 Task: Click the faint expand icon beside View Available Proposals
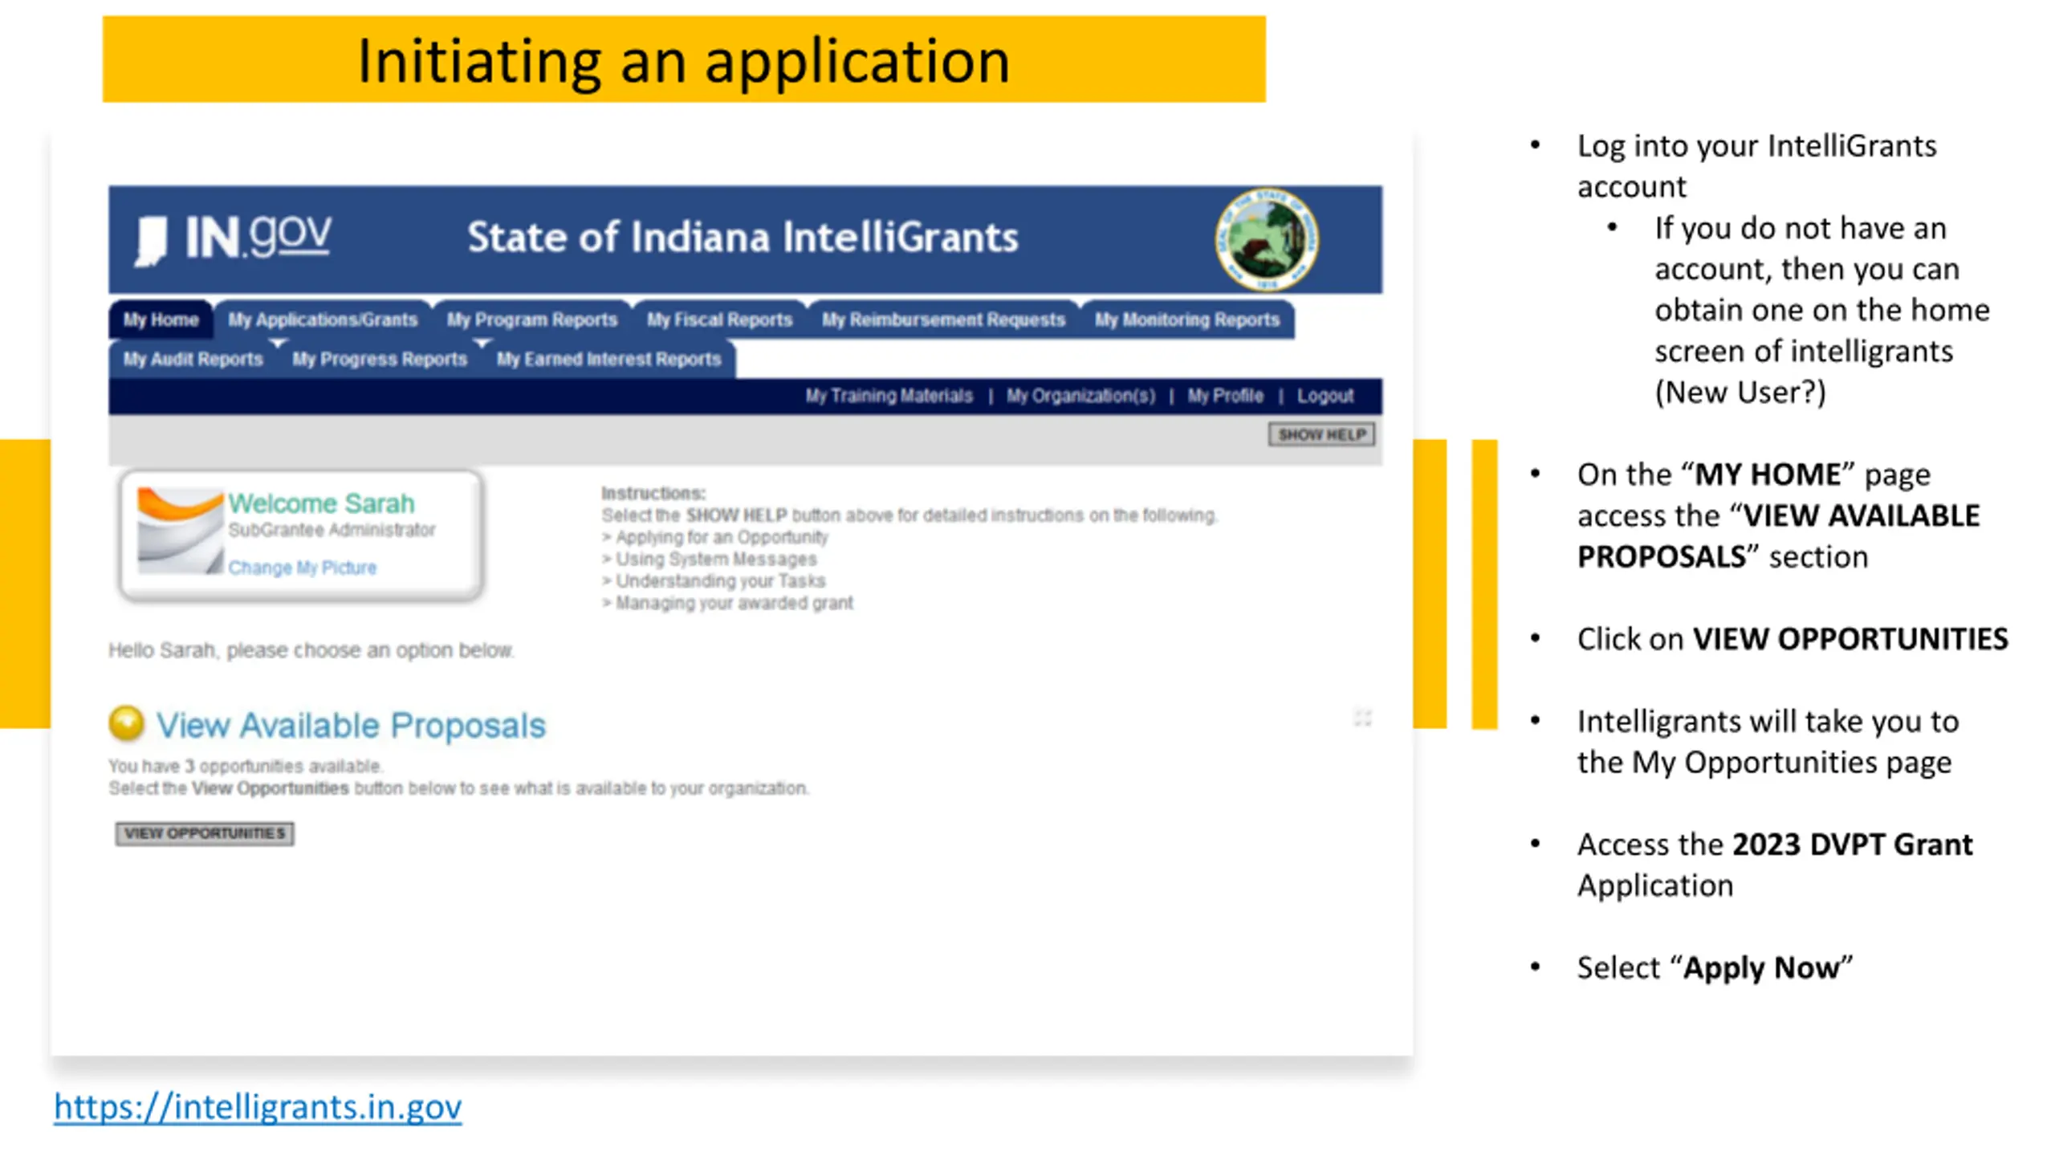[x=1362, y=718]
